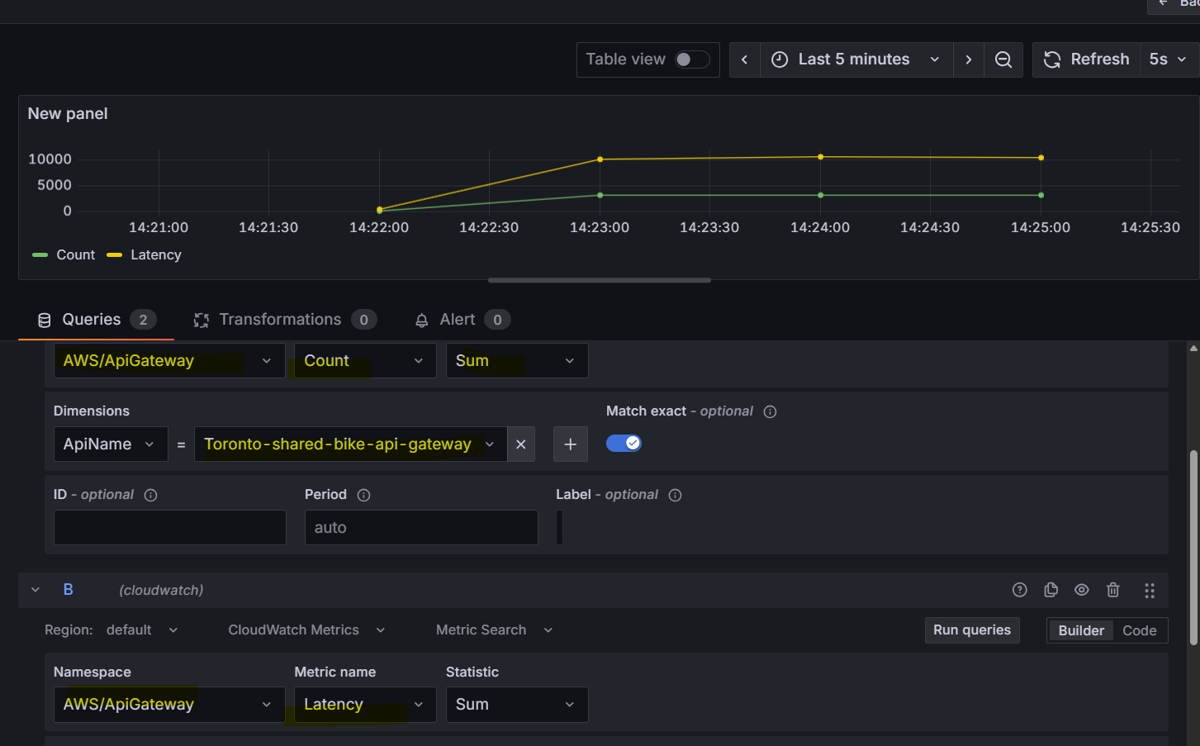Collapse query B with chevron
This screenshot has width=1200, height=746.
(x=36, y=590)
